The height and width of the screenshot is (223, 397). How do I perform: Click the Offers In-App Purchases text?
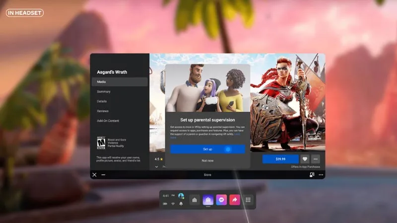click(305, 167)
